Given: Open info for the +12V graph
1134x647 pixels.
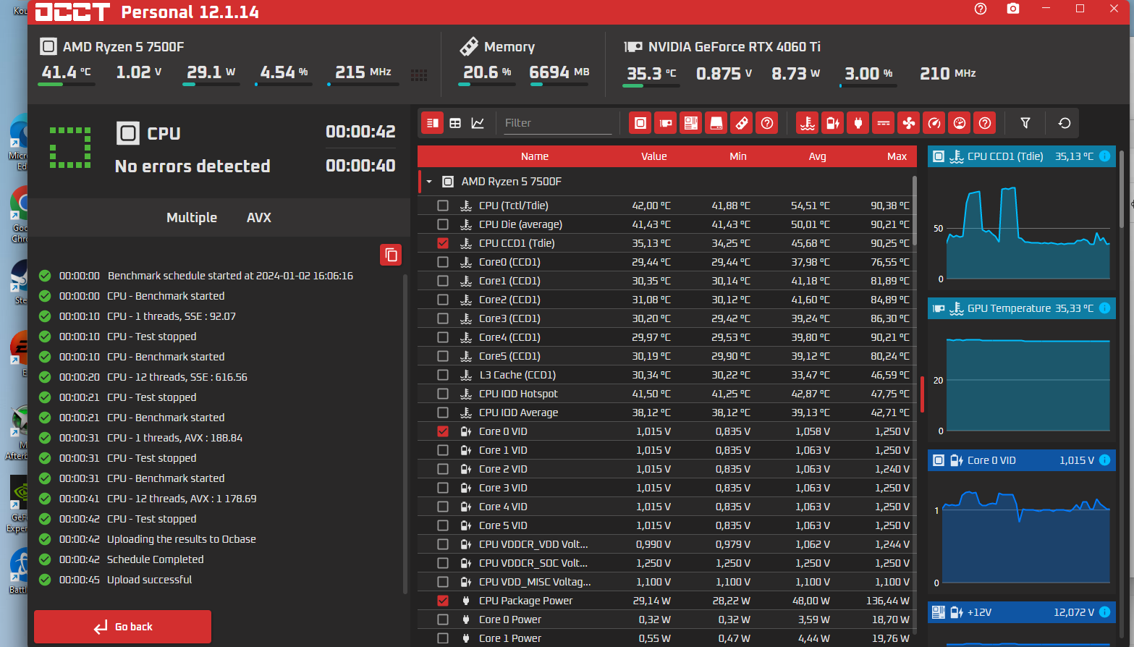Looking at the screenshot, I should tap(1104, 612).
